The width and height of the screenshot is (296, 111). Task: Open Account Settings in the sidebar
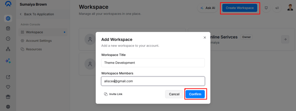(36, 41)
